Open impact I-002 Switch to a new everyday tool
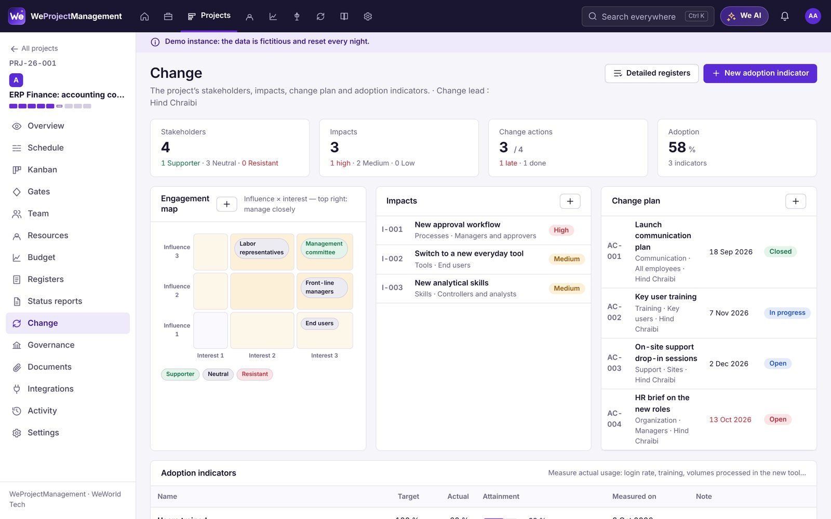The image size is (831, 519). (483, 259)
